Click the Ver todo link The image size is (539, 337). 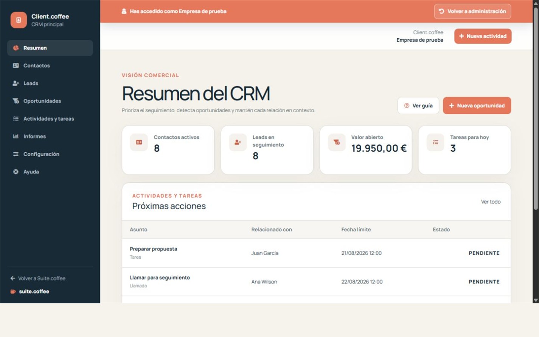491,202
